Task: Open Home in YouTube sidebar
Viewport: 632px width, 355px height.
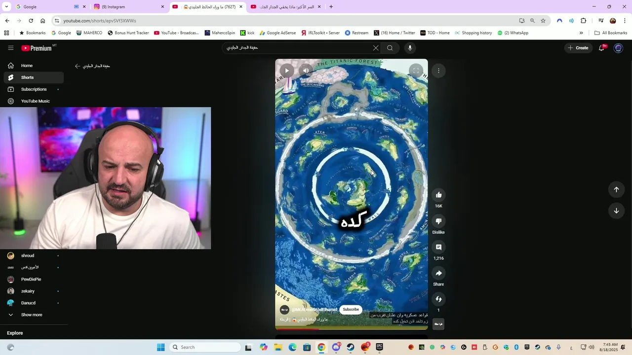Action: pyautogui.click(x=33, y=66)
